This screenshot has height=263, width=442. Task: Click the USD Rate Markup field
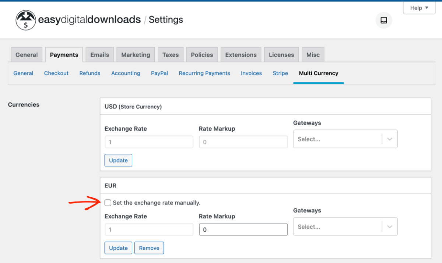(243, 142)
